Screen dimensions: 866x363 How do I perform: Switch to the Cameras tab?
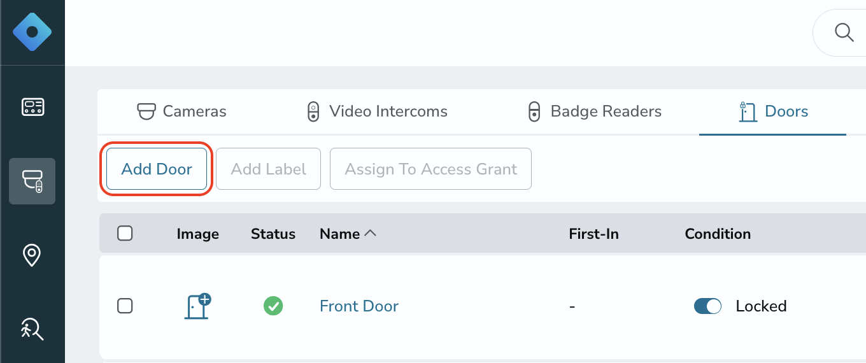[x=182, y=111]
